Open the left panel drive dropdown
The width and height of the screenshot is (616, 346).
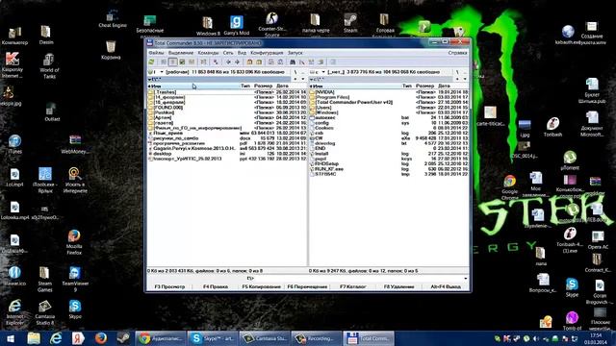(157, 72)
